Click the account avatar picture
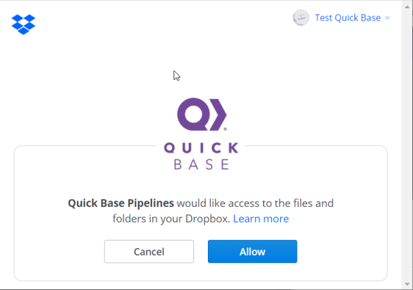The image size is (413, 290). click(301, 18)
